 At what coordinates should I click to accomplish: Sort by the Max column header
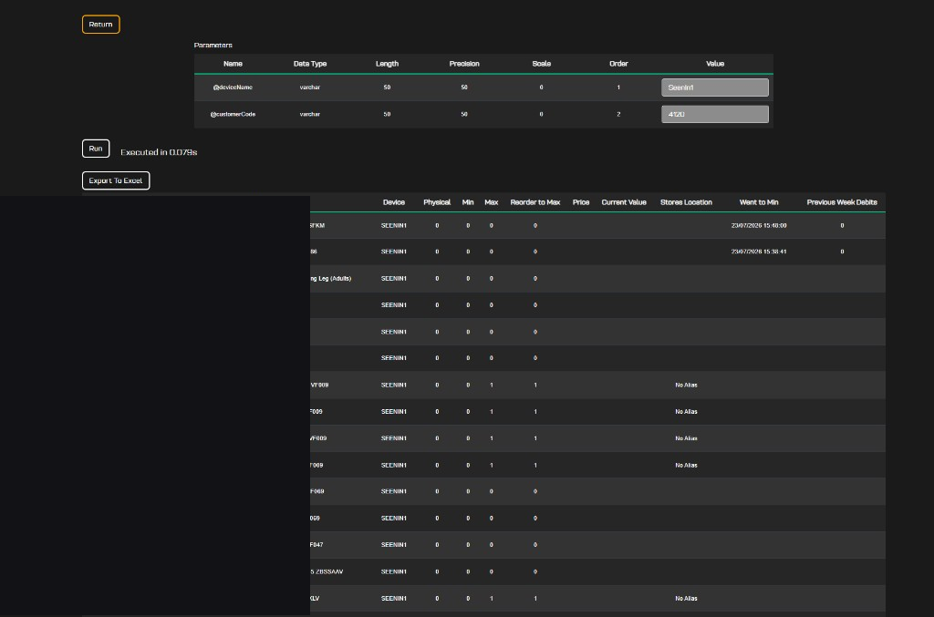click(x=492, y=202)
